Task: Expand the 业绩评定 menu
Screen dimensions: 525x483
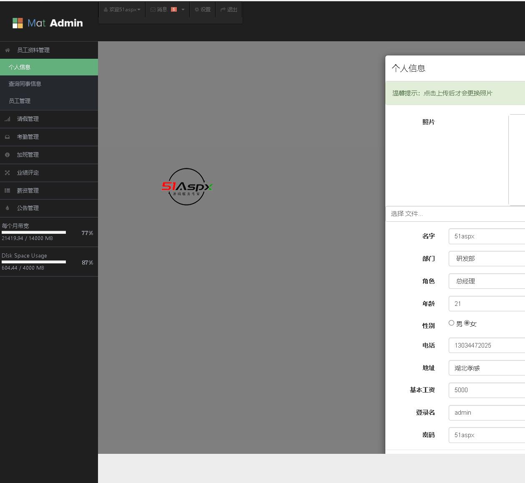Action: [x=49, y=173]
